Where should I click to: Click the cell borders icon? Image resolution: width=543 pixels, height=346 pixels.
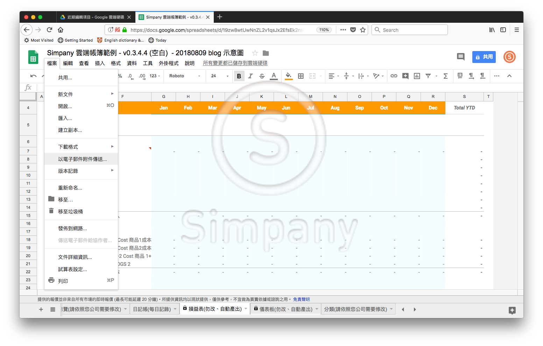click(301, 76)
